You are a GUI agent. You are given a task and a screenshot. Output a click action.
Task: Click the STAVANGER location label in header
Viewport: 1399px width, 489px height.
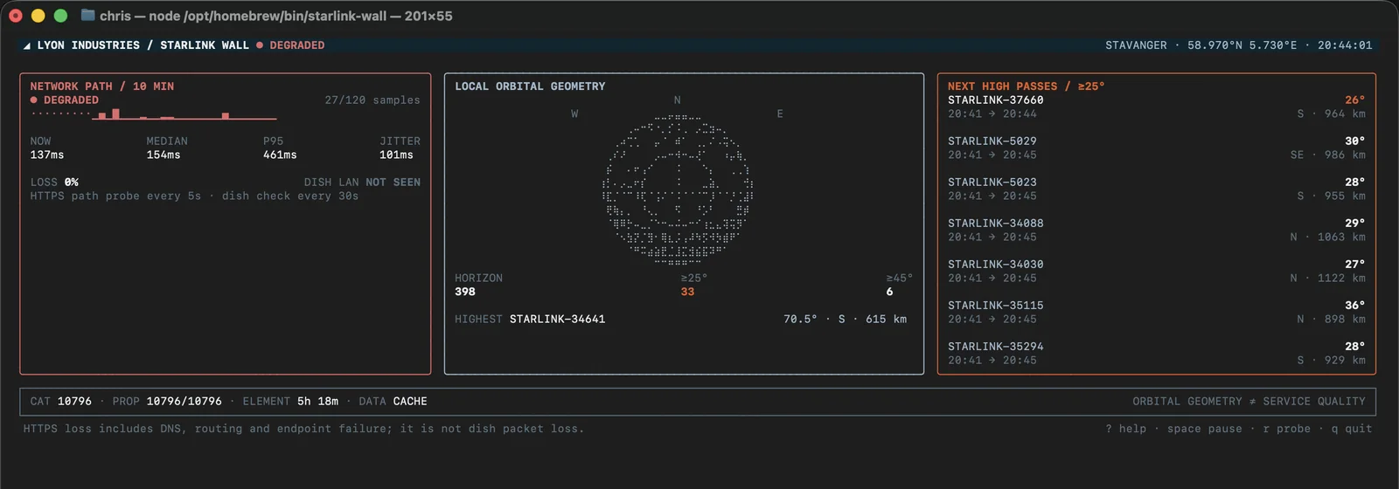coord(1136,45)
